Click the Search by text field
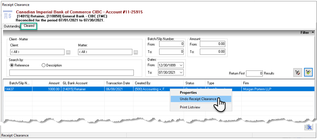Screen dimensions: 317x139 click(71, 73)
